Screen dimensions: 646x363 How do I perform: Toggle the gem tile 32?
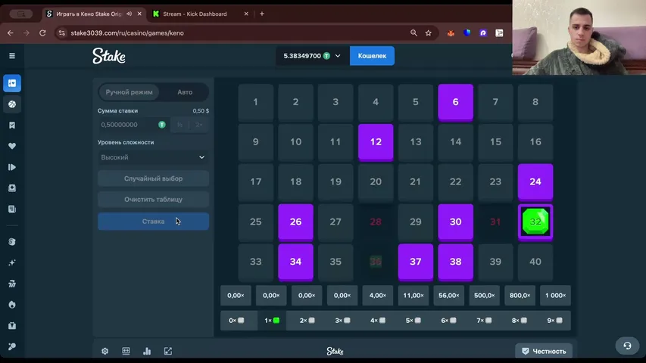tap(535, 222)
